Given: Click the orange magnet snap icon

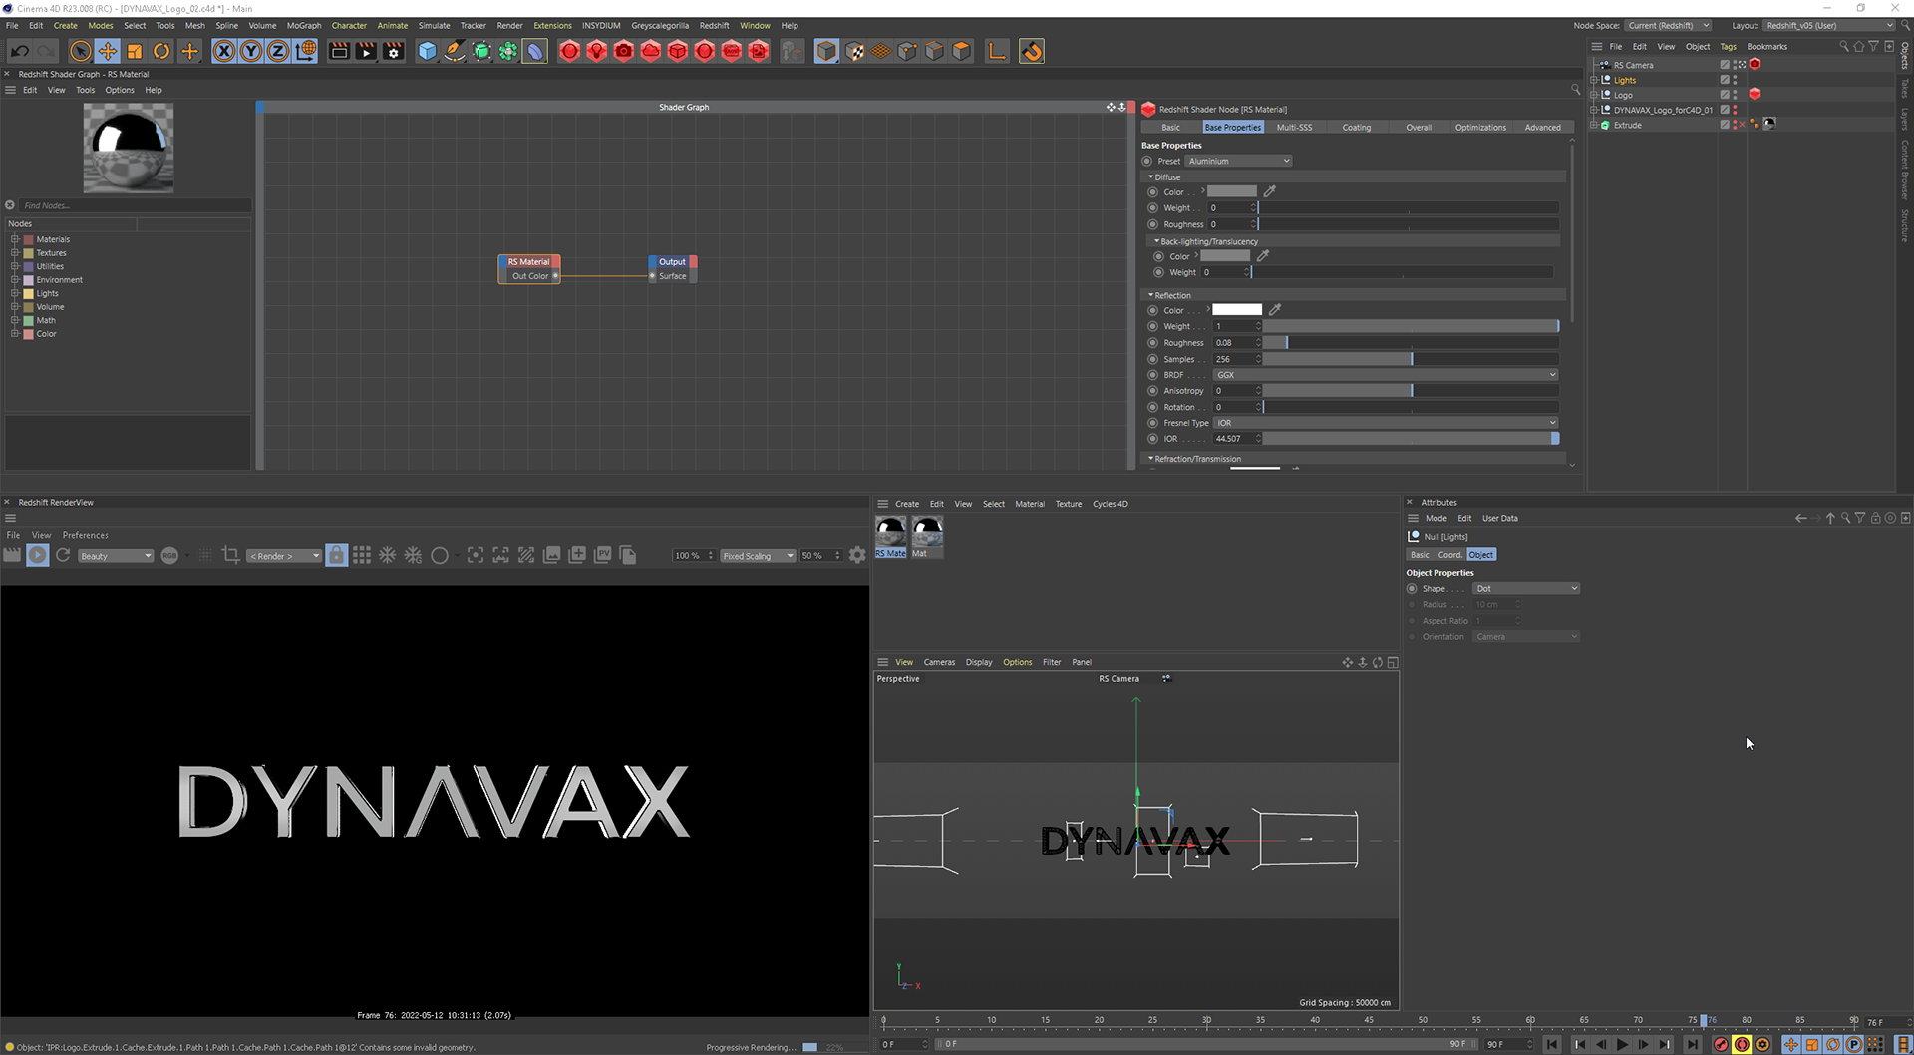Looking at the screenshot, I should point(1032,51).
